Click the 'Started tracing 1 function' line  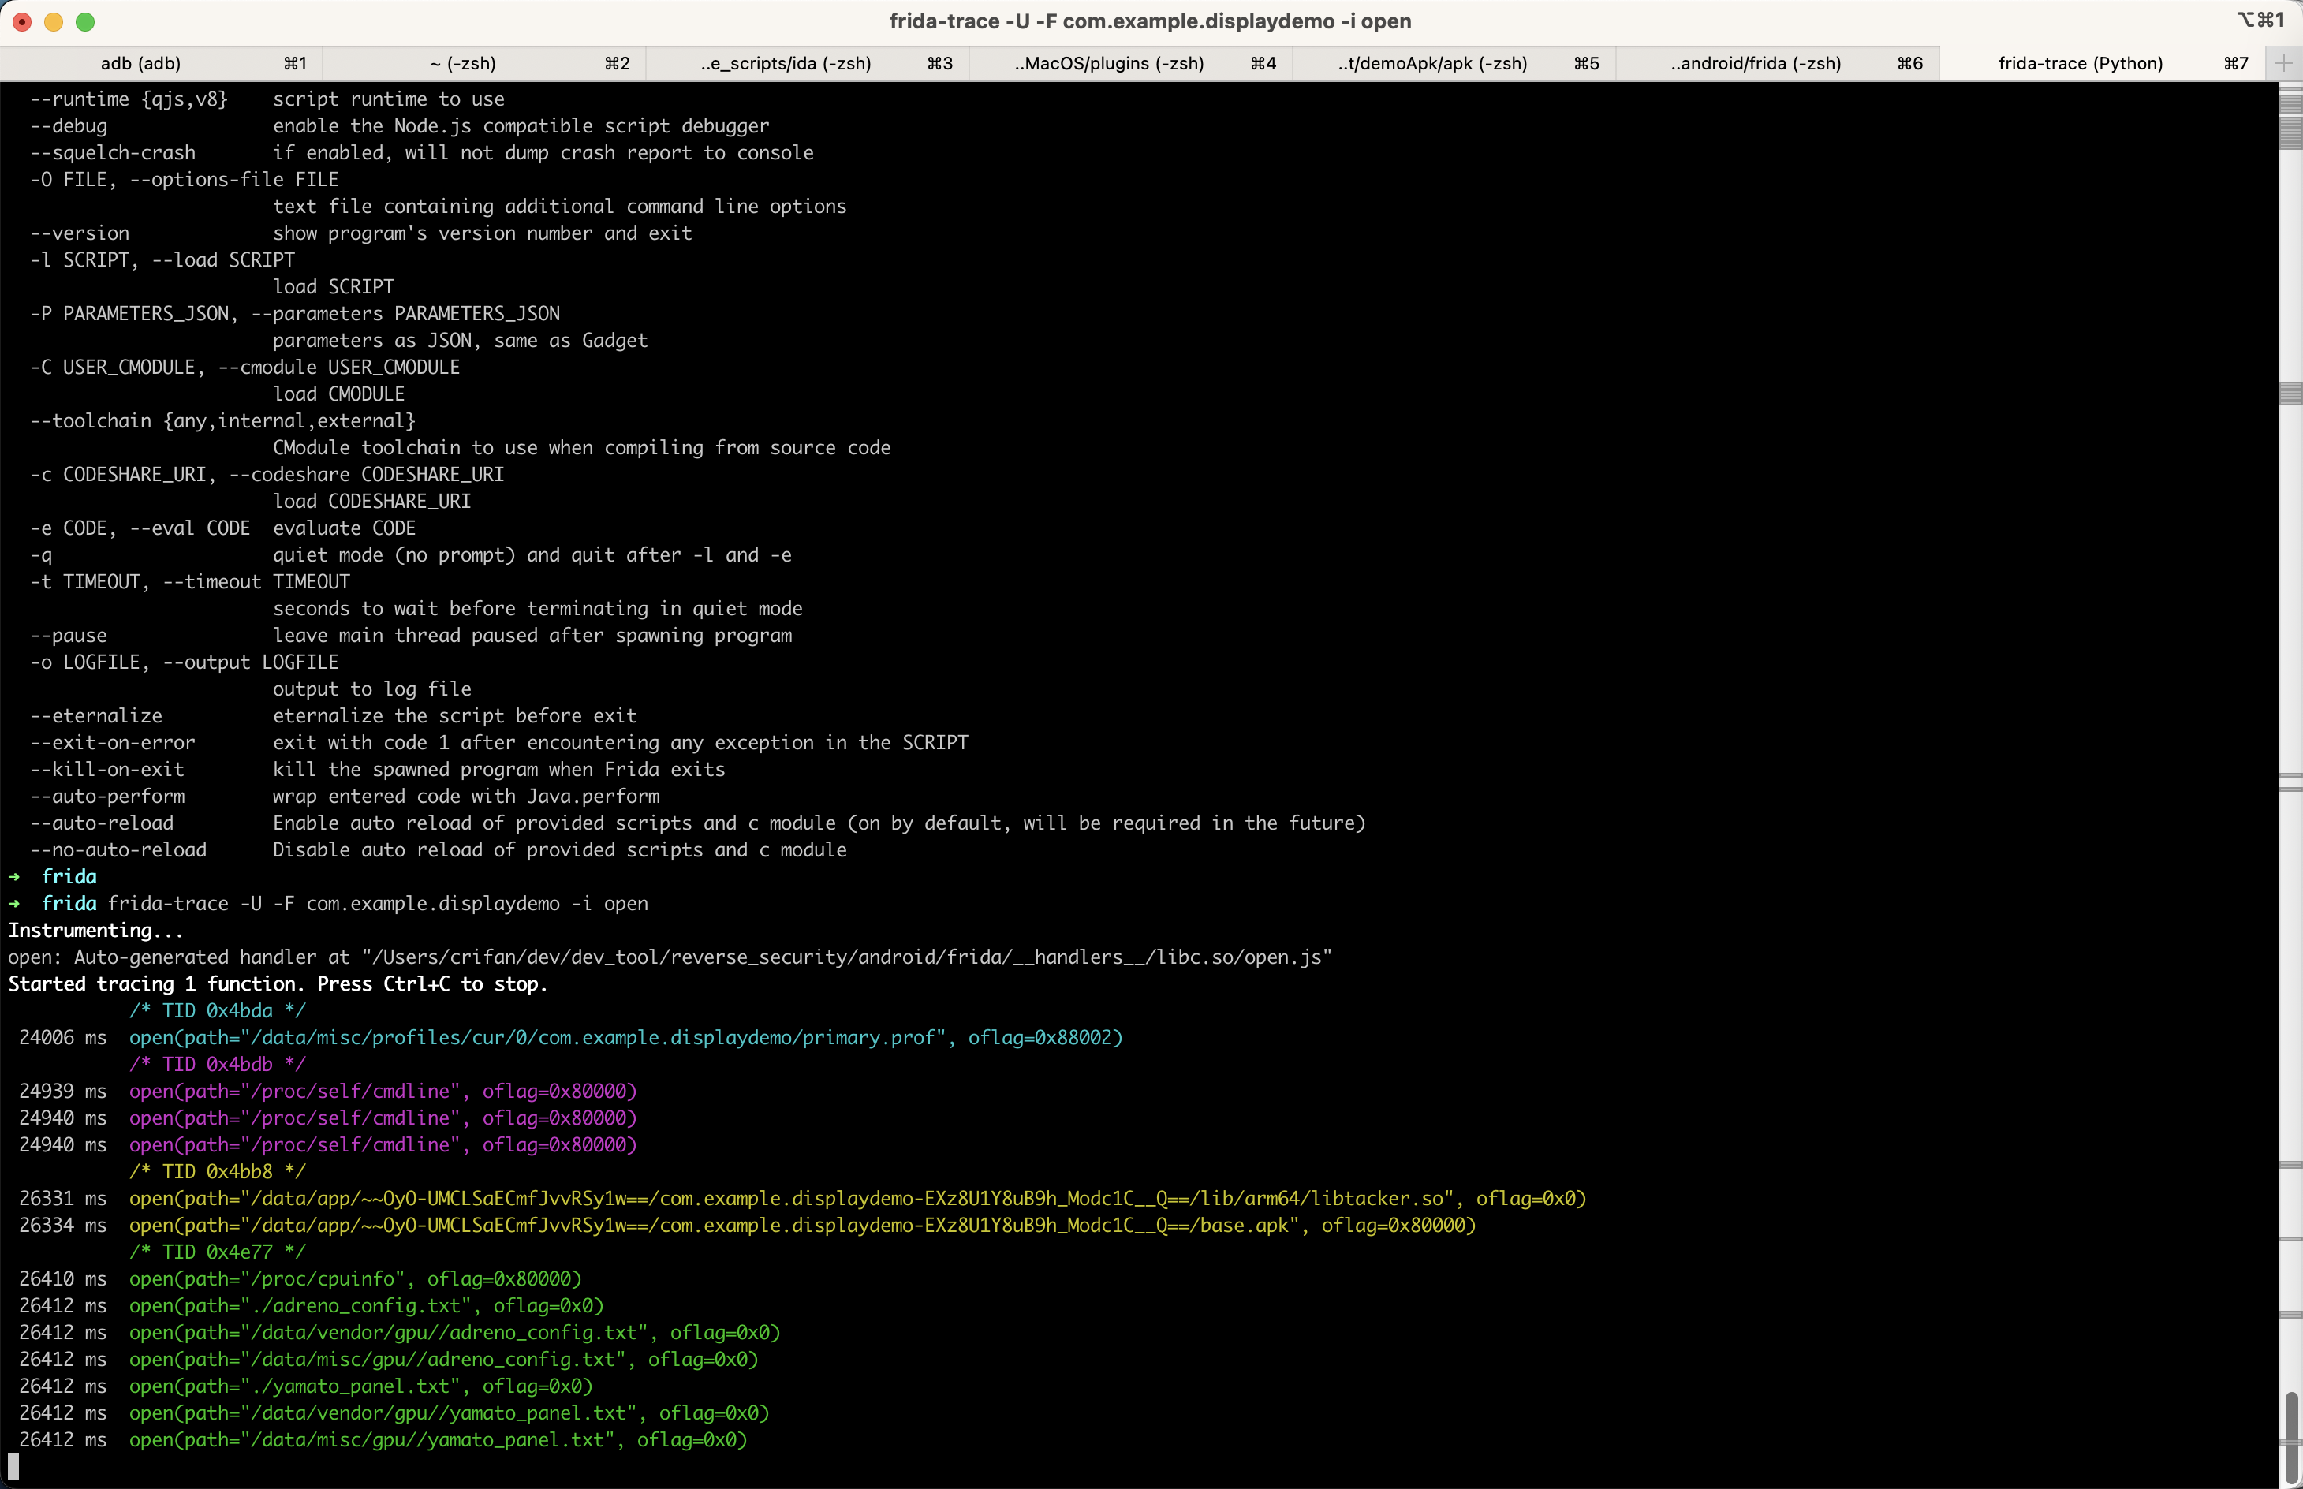[x=278, y=983]
